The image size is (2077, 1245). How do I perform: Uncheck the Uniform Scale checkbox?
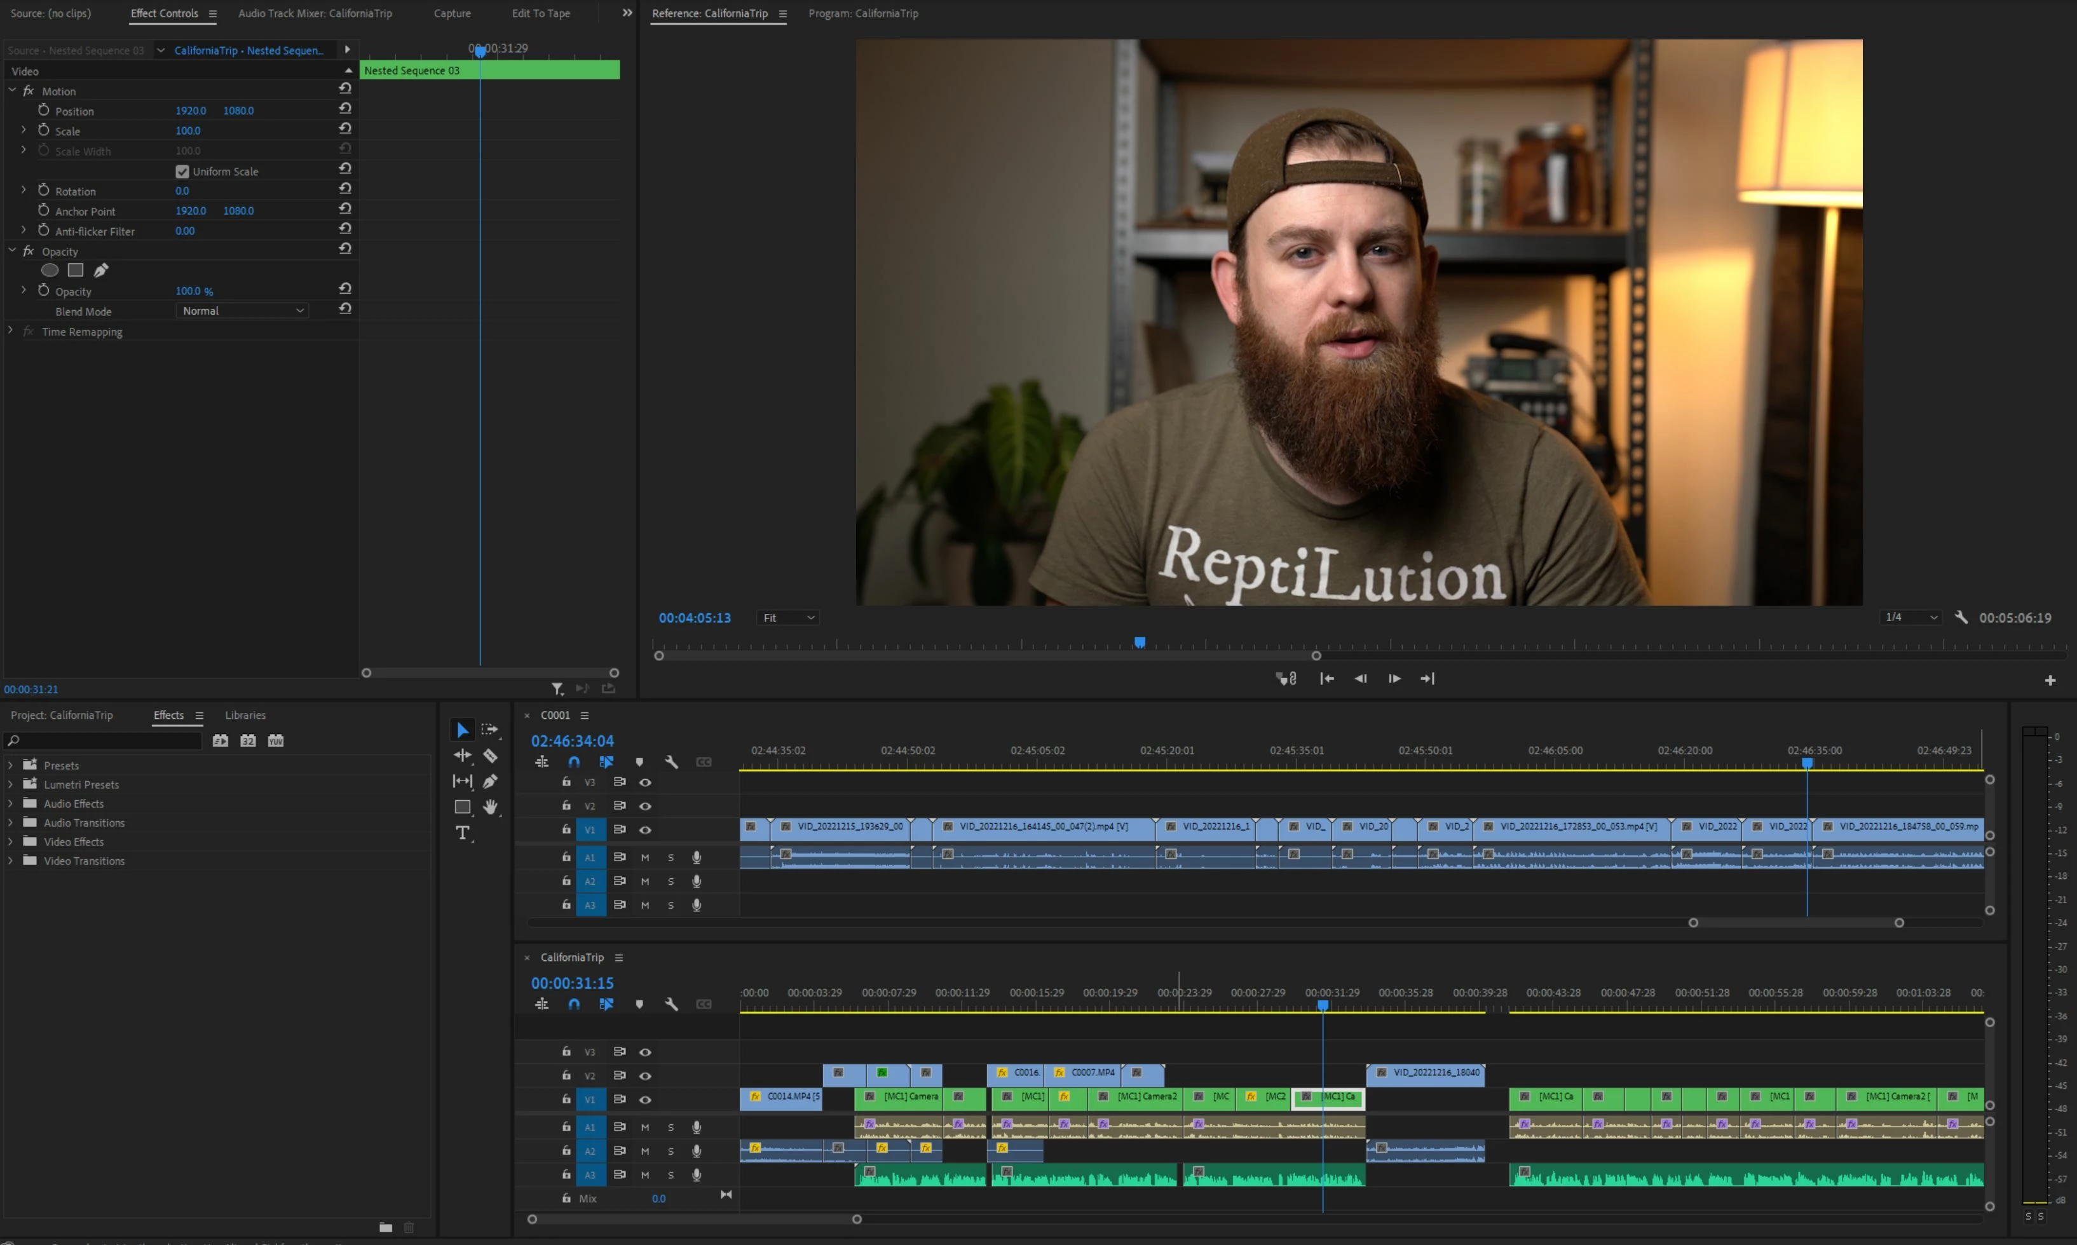click(182, 171)
